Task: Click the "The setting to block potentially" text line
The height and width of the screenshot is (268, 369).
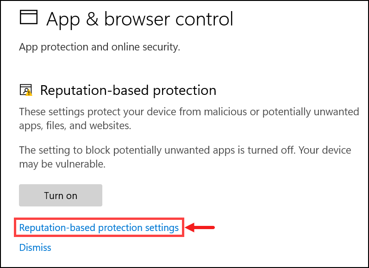Action: pos(185,150)
